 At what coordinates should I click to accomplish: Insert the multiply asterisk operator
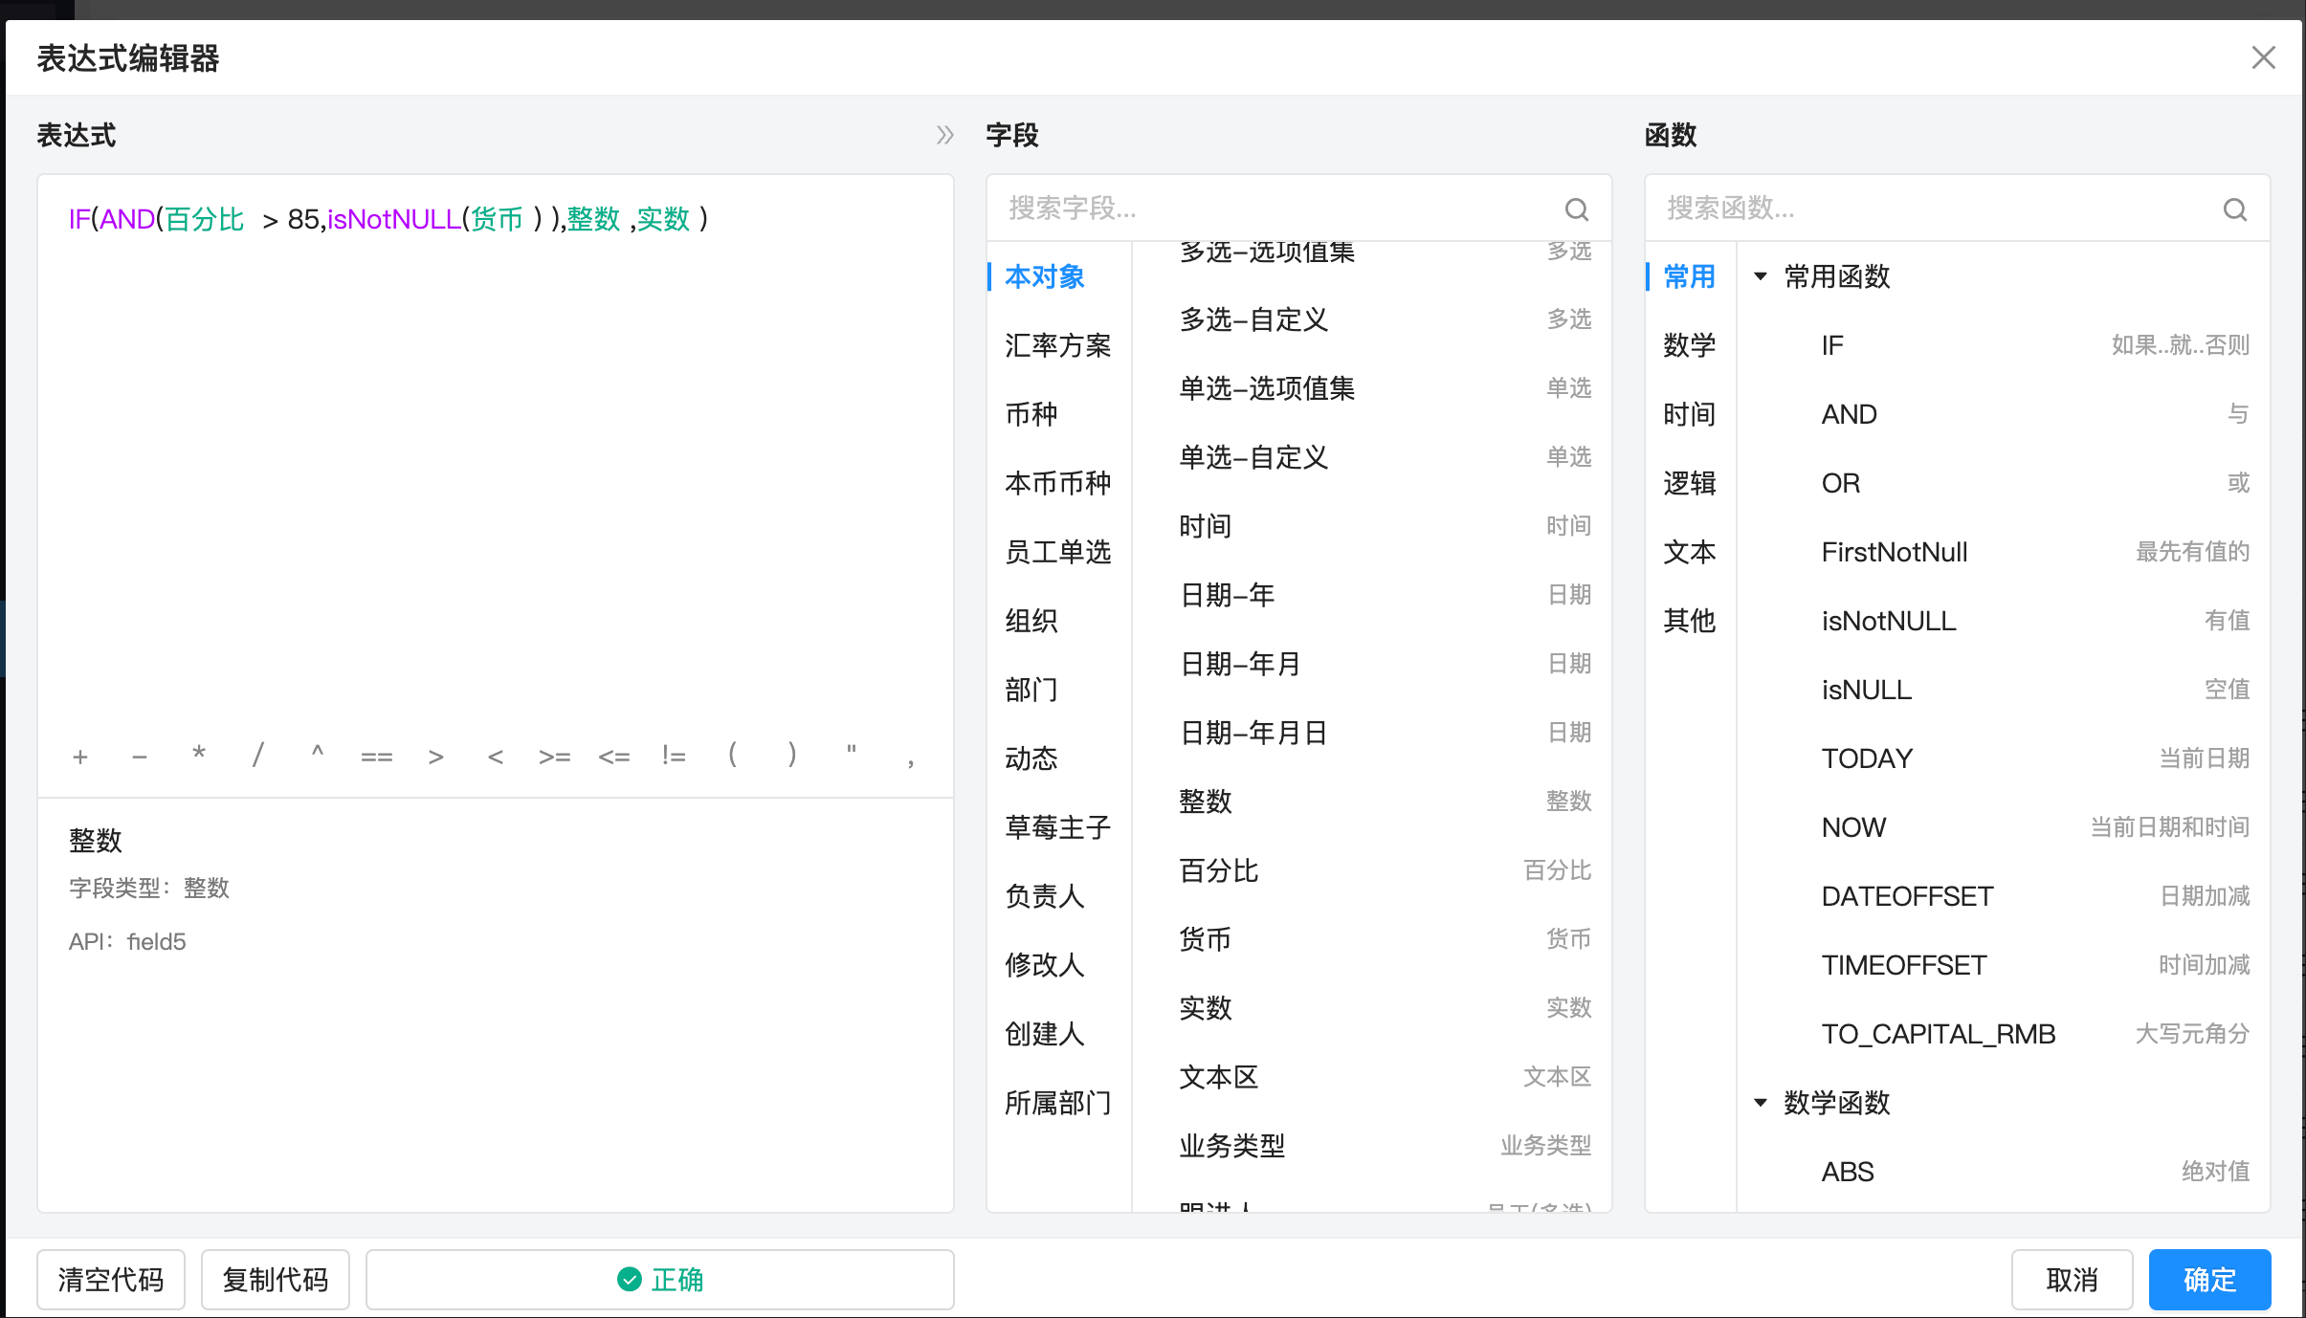pos(199,755)
